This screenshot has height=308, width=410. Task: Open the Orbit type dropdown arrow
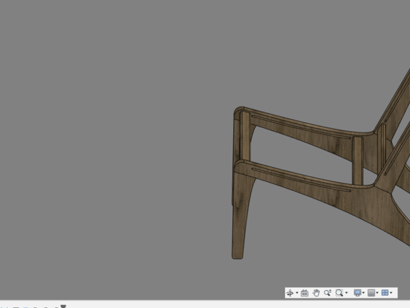pyautogui.click(x=297, y=293)
